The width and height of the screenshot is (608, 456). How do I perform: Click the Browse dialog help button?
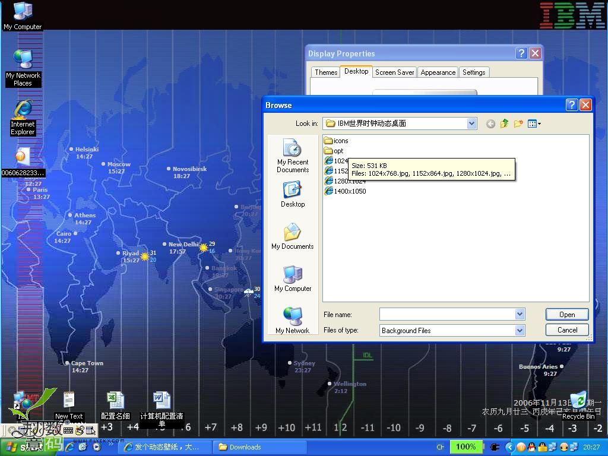pyautogui.click(x=572, y=104)
